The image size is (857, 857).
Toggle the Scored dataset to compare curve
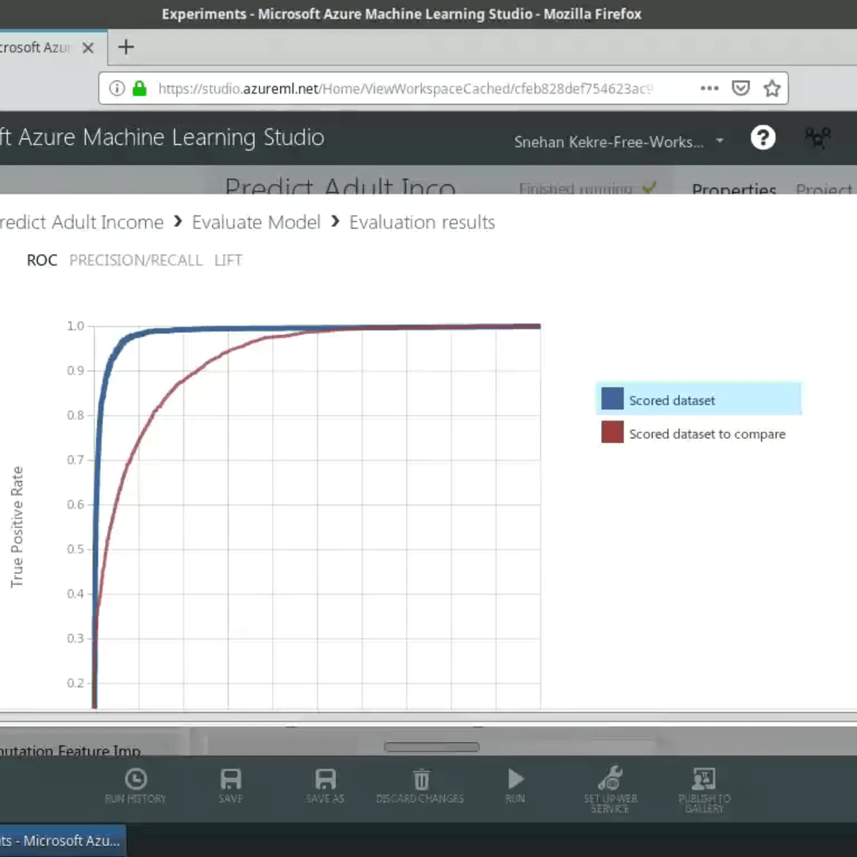click(707, 433)
